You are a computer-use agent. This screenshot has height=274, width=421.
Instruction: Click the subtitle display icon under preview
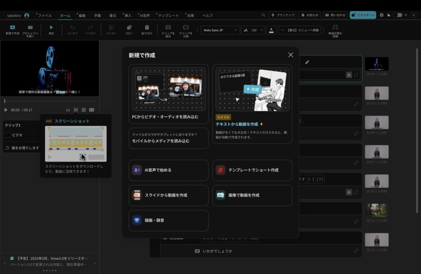[x=92, y=110]
